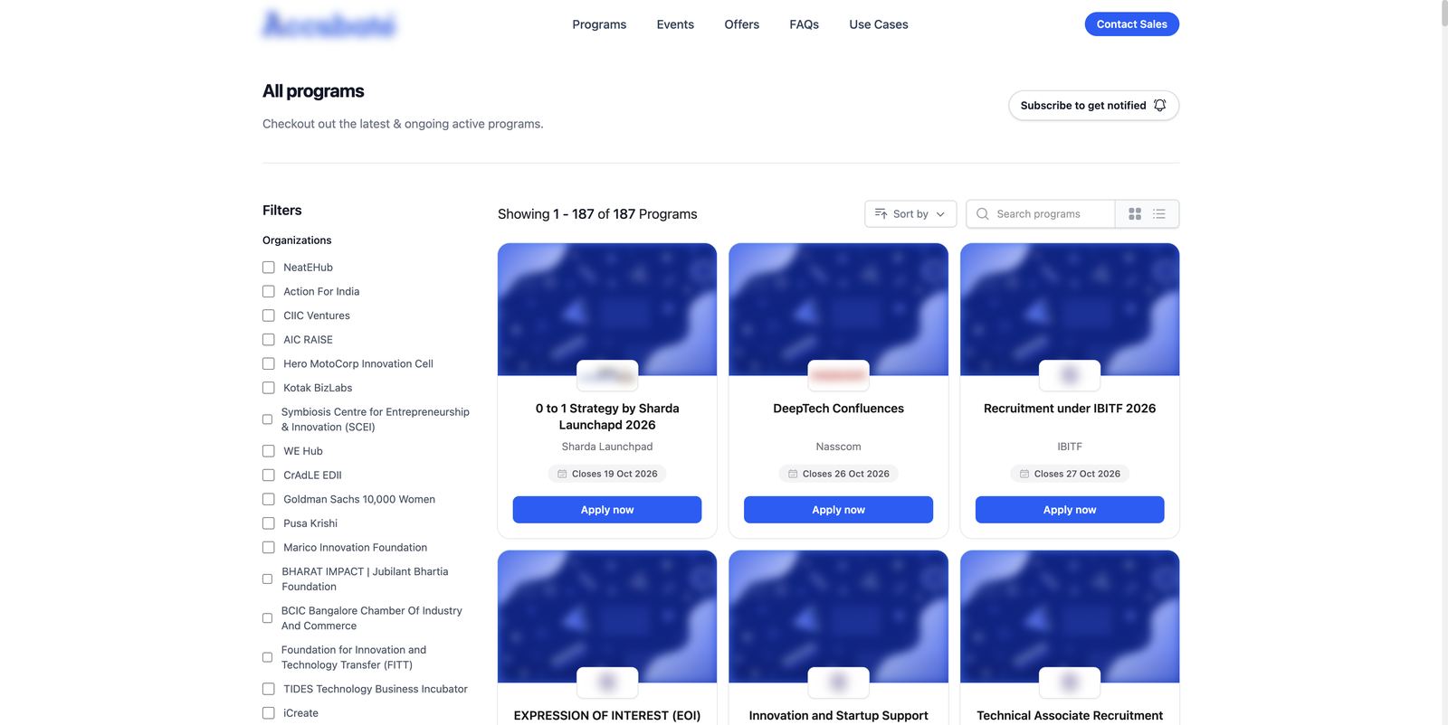Open the Programs nav menu

tap(599, 24)
